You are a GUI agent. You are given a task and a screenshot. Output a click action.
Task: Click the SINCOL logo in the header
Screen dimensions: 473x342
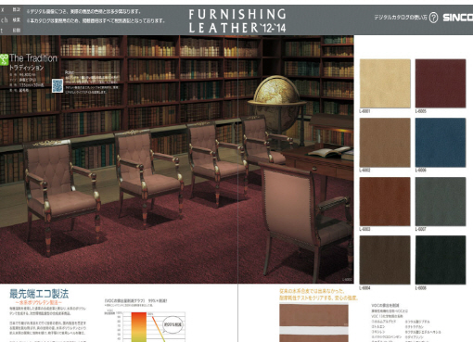click(x=458, y=18)
